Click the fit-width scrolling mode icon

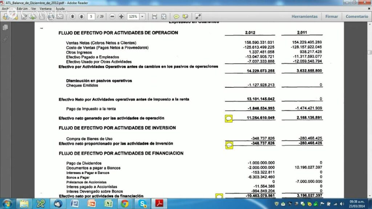[155, 16]
